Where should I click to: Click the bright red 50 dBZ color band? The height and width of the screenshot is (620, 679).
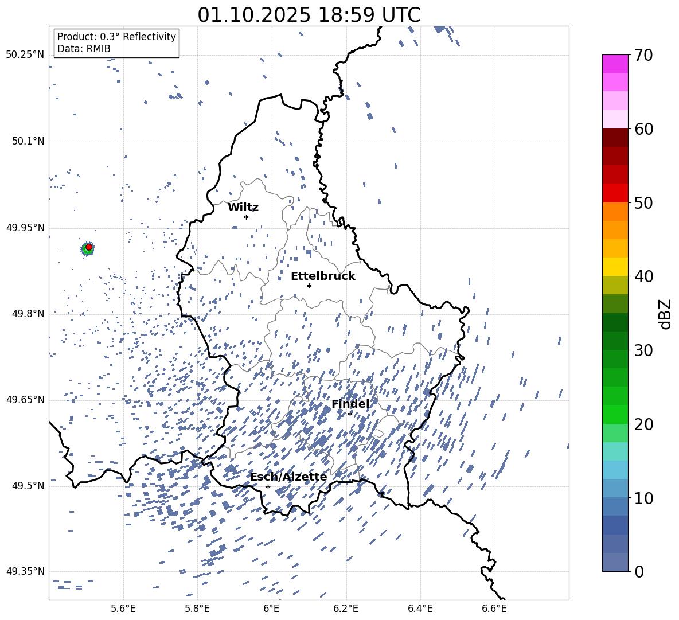coord(615,193)
